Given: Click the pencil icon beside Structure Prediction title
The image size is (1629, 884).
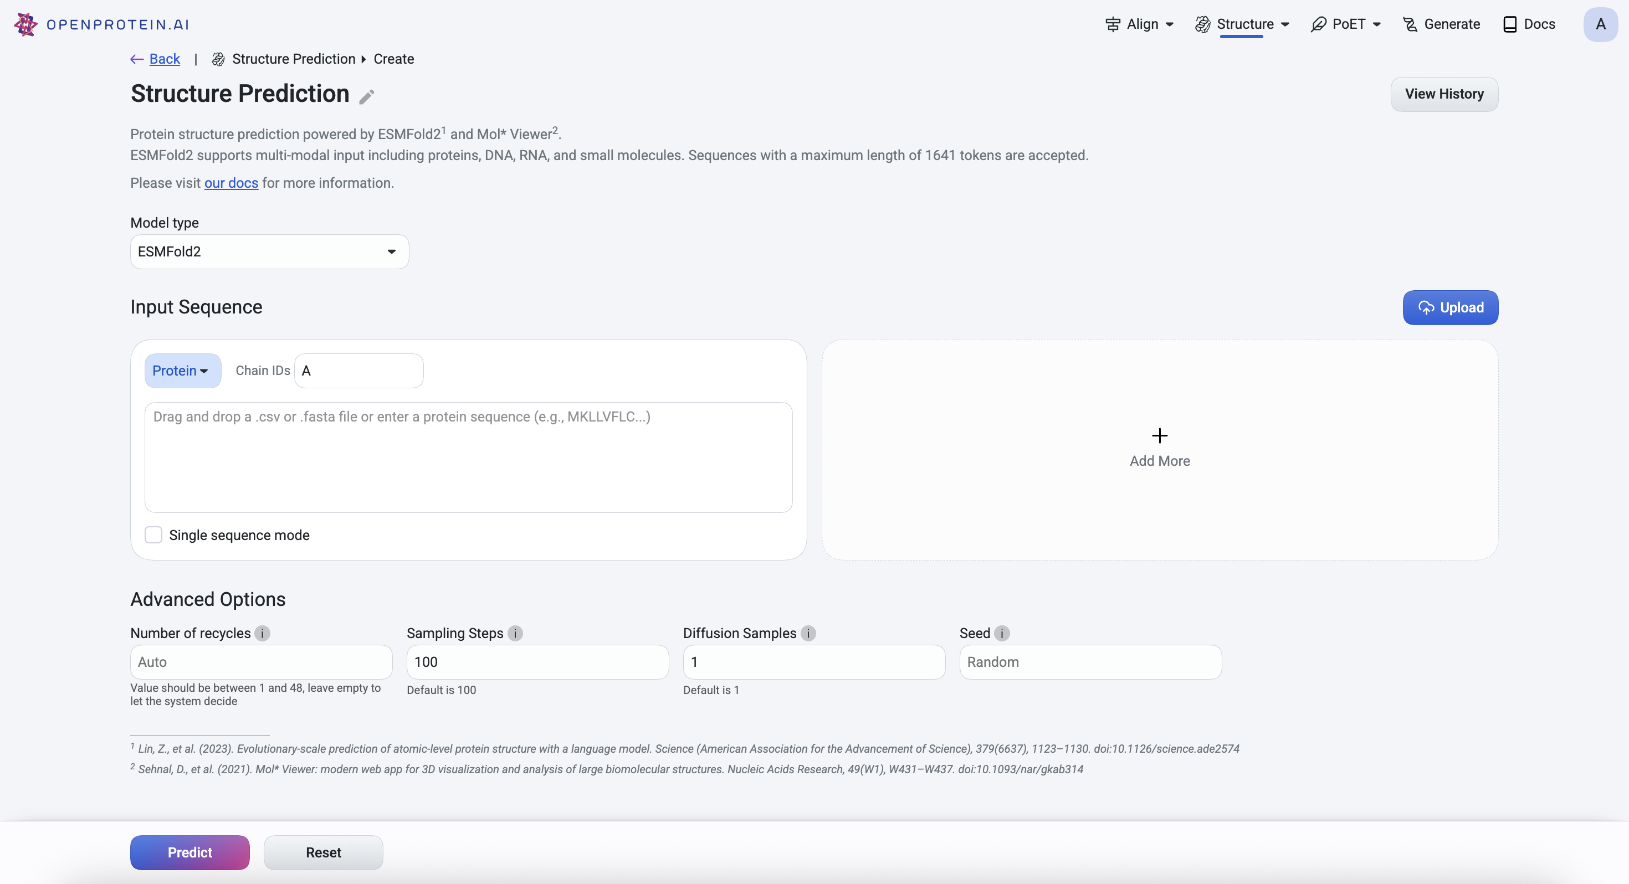Looking at the screenshot, I should [x=367, y=96].
